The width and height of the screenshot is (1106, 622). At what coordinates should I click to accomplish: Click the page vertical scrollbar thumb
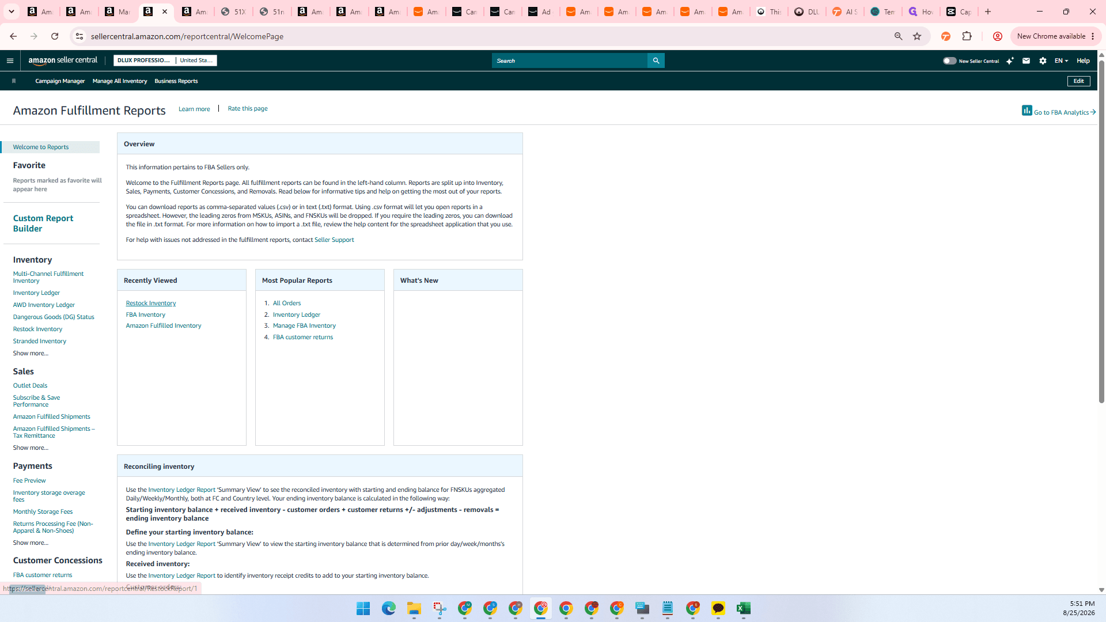(x=1101, y=230)
